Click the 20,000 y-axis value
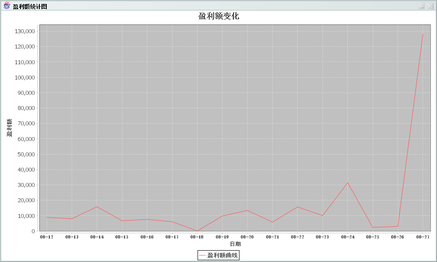 pyautogui.click(x=26, y=200)
